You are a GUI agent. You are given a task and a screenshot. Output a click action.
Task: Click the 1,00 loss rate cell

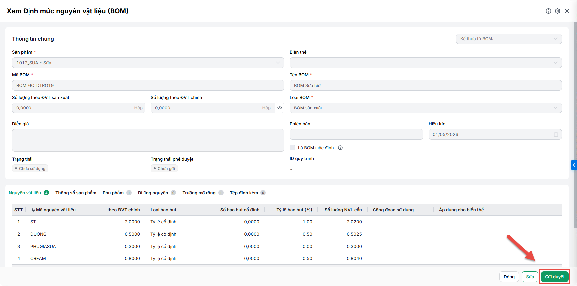[x=307, y=222]
